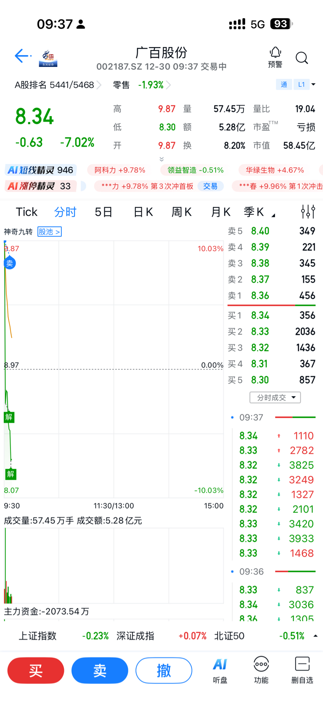The height and width of the screenshot is (702, 323).
Task: Tap the back arrow icon
Action: [x=21, y=56]
